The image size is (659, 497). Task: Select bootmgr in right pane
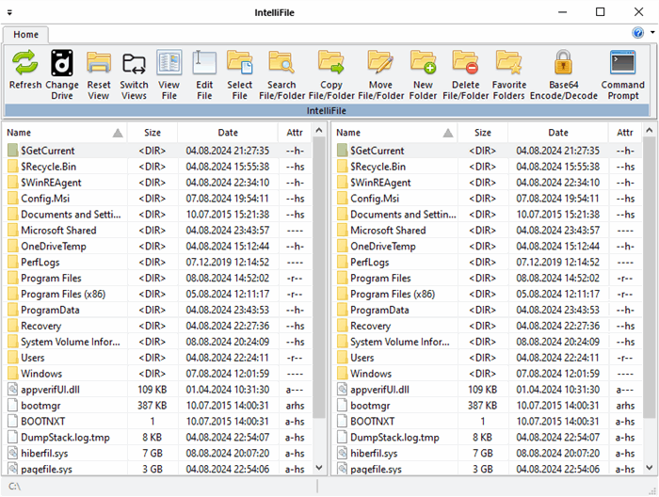click(x=370, y=406)
